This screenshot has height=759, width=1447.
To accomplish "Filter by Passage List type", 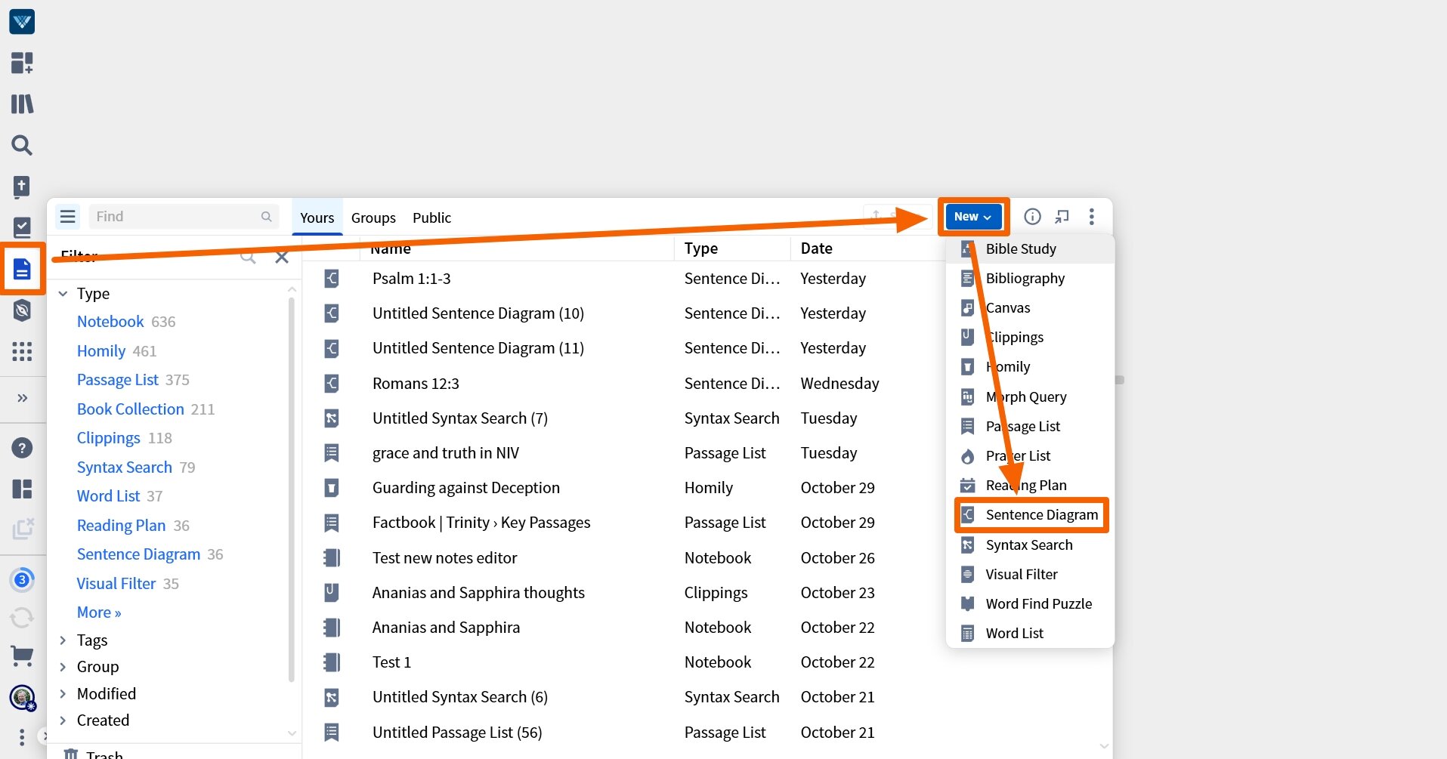I will pos(118,380).
